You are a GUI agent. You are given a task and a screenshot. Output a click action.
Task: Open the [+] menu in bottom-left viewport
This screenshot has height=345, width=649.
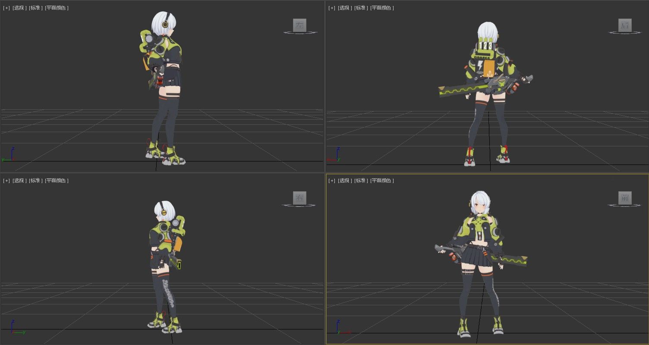tap(6, 180)
